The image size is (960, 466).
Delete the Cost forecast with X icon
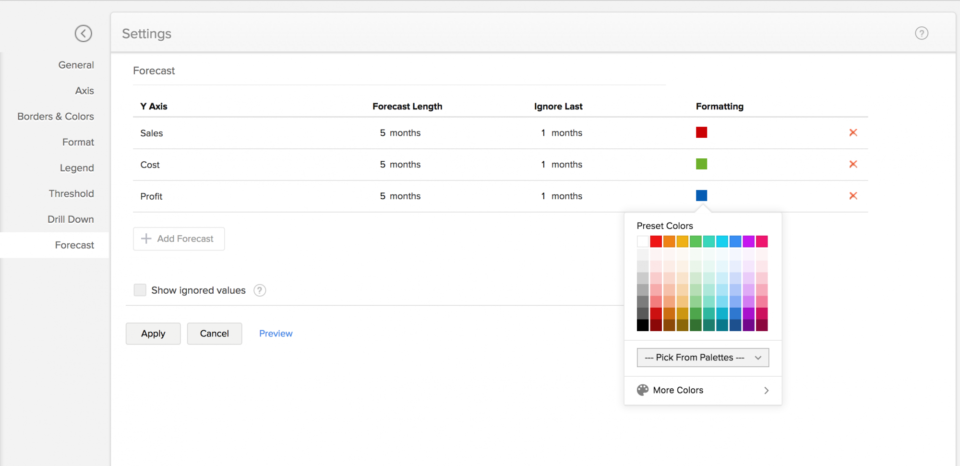[853, 165]
